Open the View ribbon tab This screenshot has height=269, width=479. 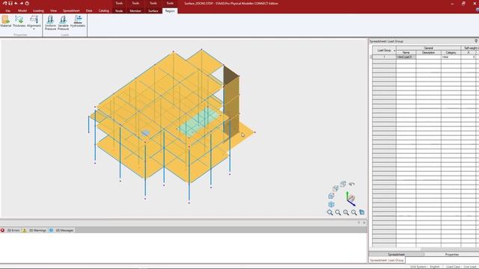coord(53,10)
